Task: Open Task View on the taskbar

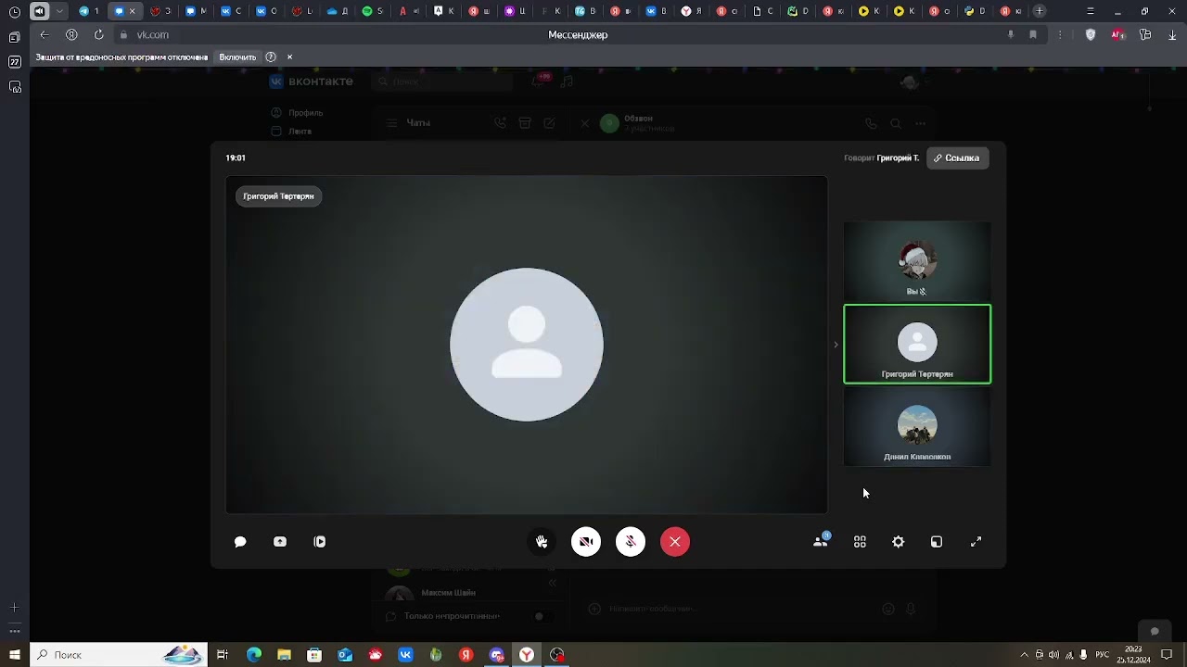Action: [x=223, y=655]
